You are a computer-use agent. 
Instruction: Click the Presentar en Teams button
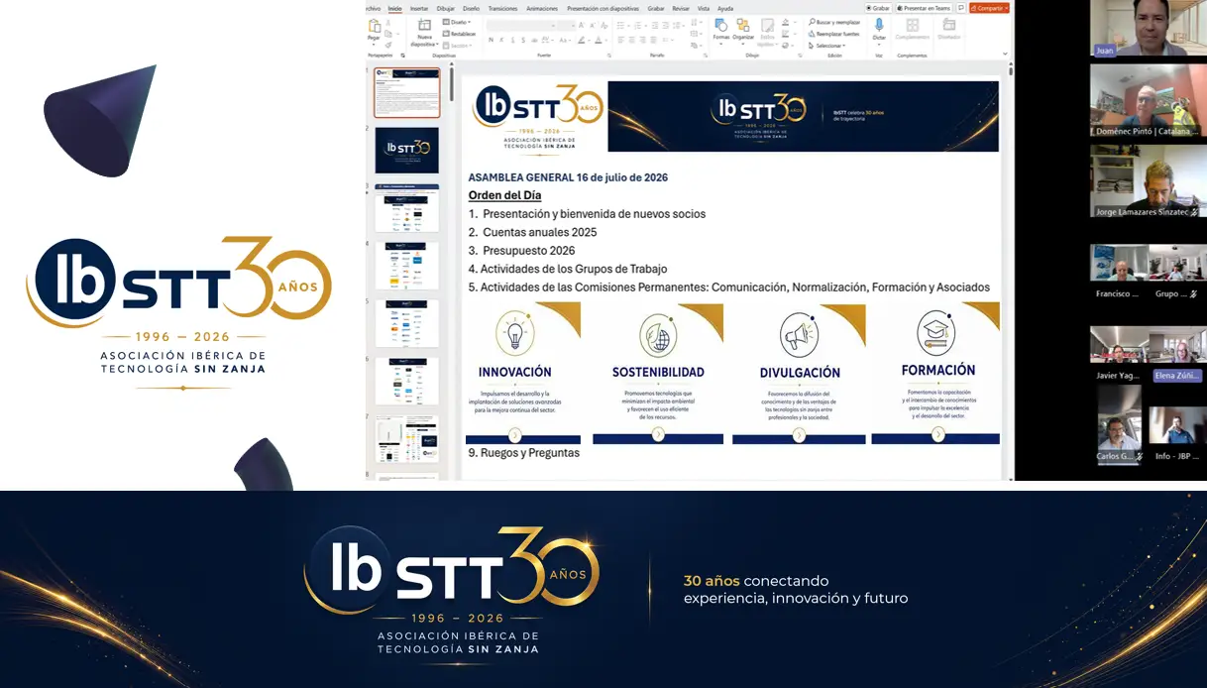(x=924, y=8)
